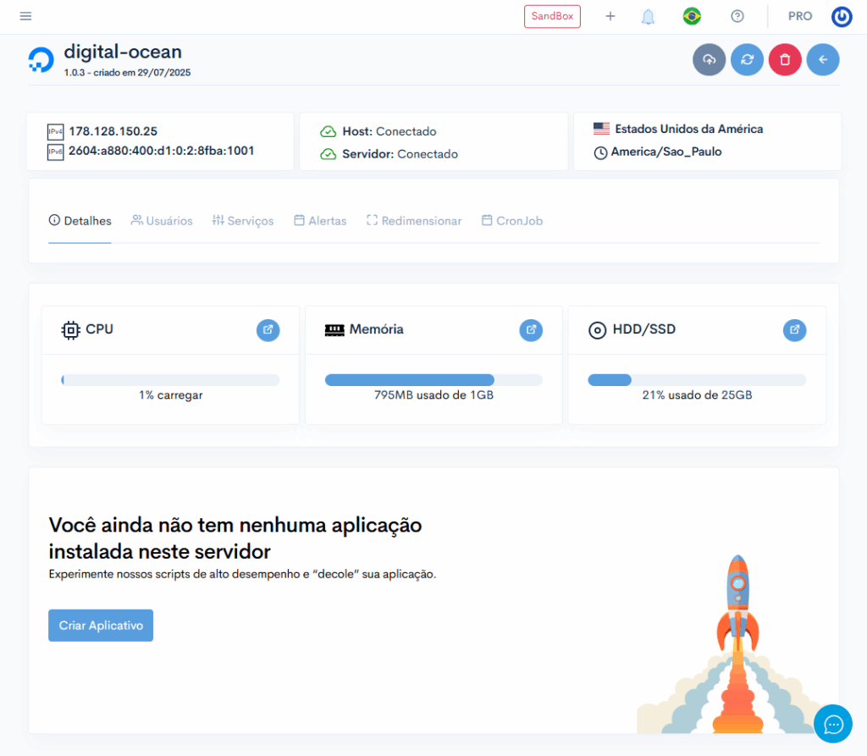Select the Detalhes tab
The image size is (867, 756).
tap(80, 221)
